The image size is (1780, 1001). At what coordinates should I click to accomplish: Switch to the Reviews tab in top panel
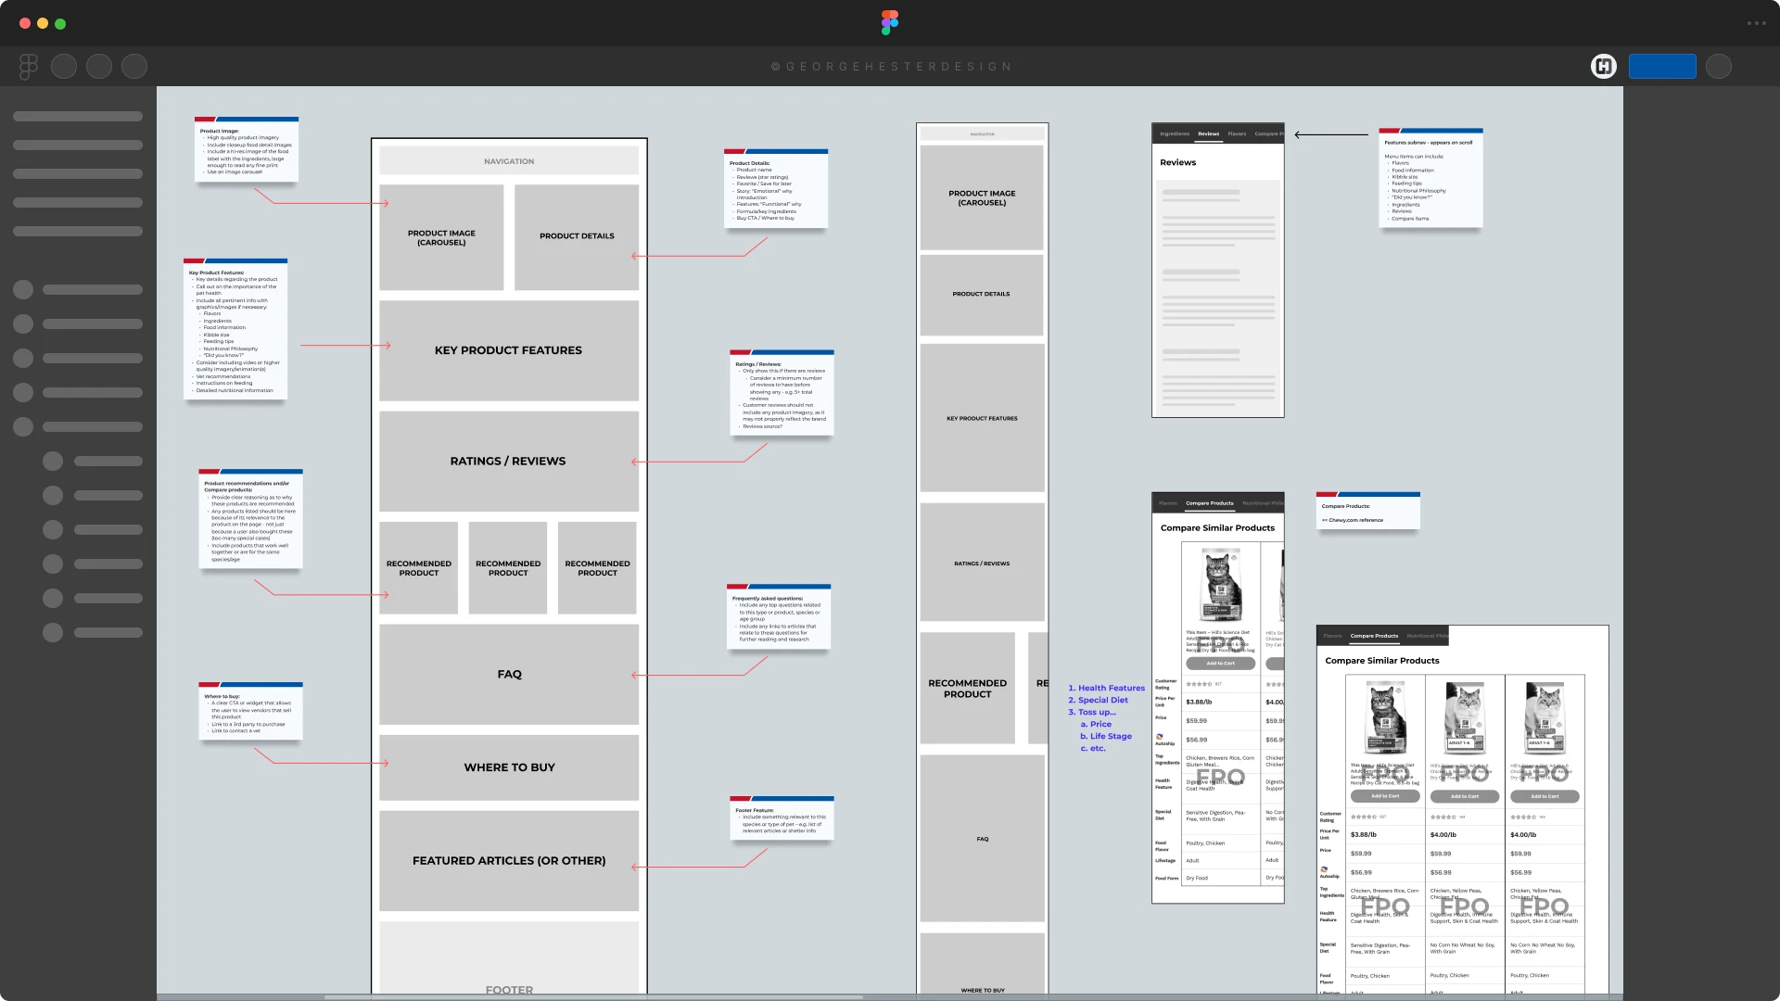coord(1208,133)
